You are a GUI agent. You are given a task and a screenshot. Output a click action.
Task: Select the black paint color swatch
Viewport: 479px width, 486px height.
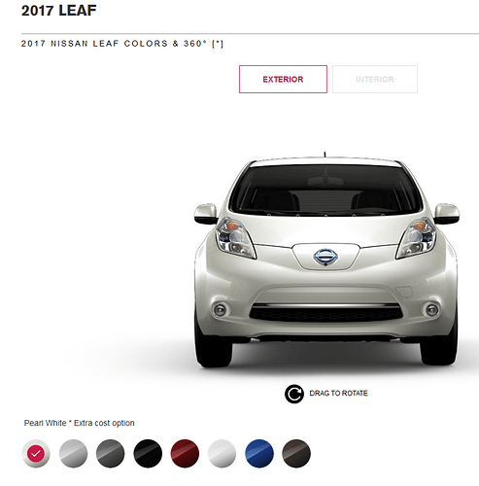pyautogui.click(x=148, y=453)
